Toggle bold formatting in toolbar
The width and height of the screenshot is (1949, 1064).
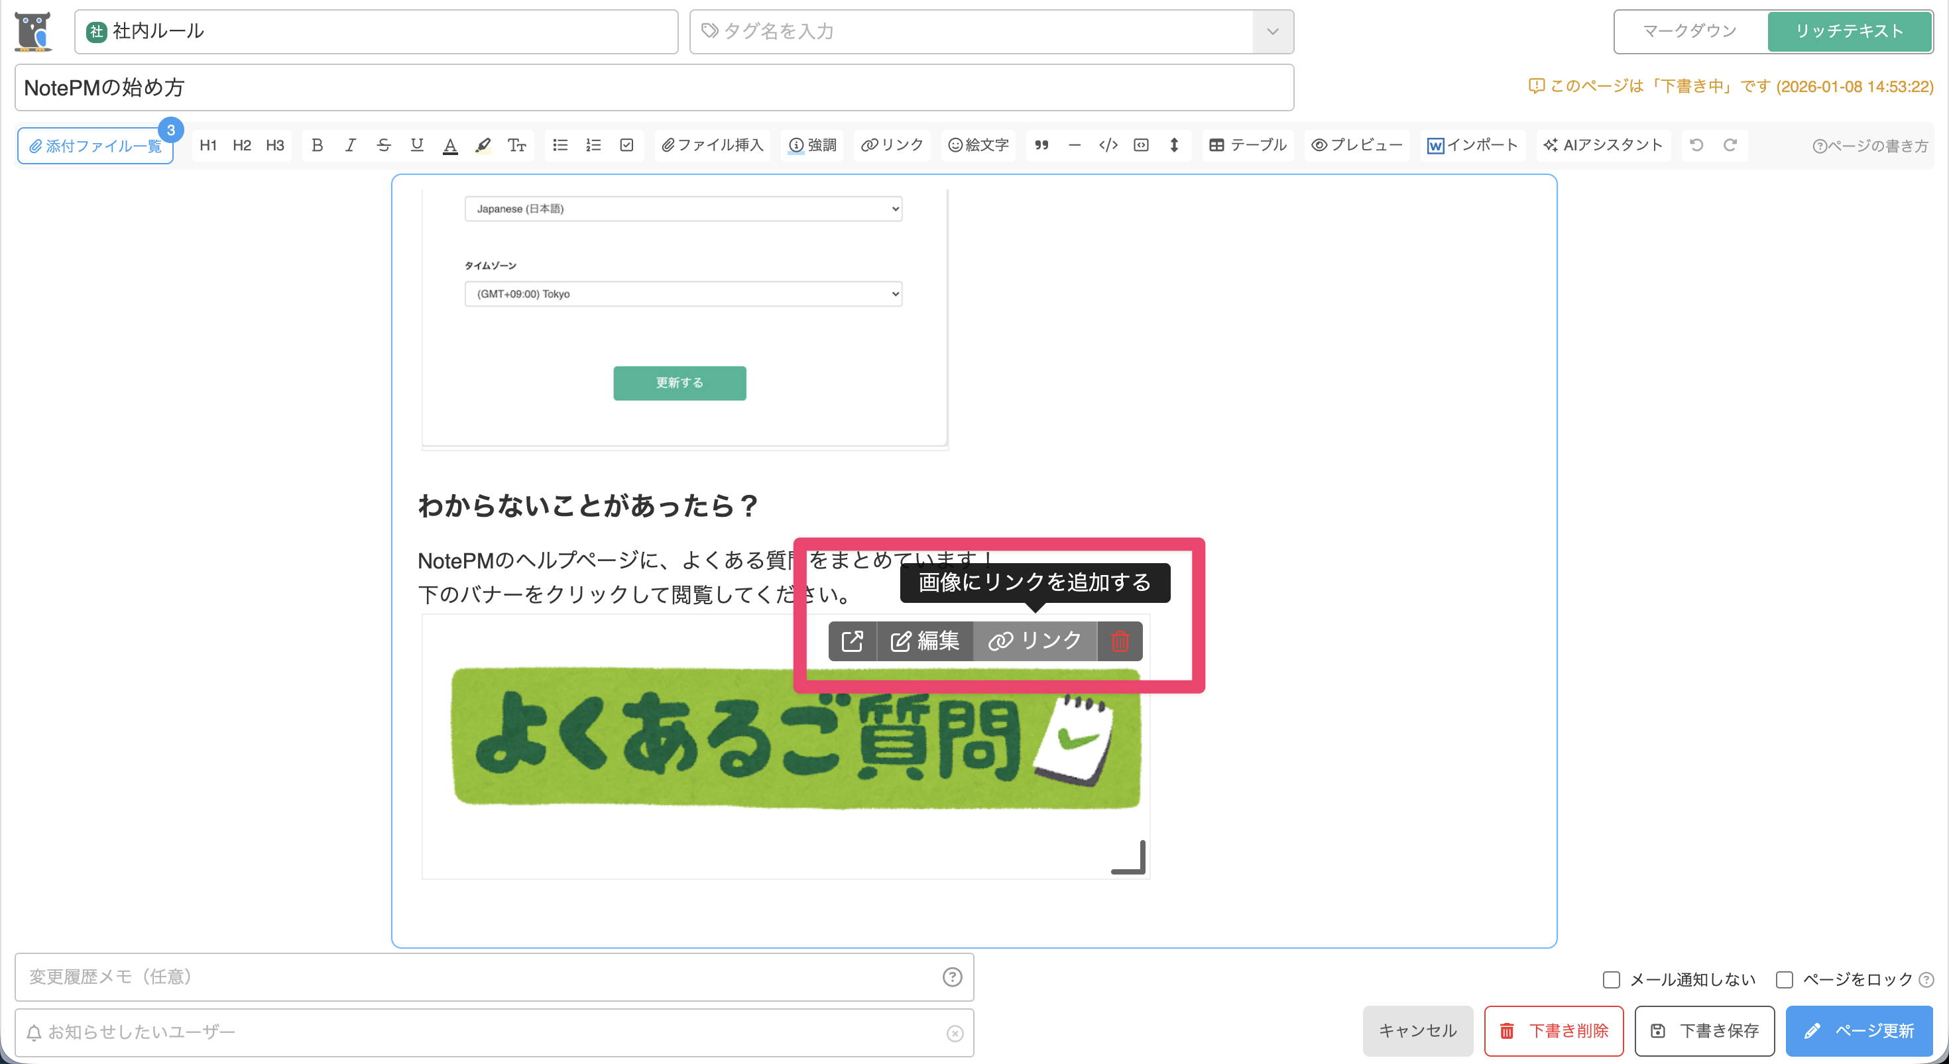[317, 145]
